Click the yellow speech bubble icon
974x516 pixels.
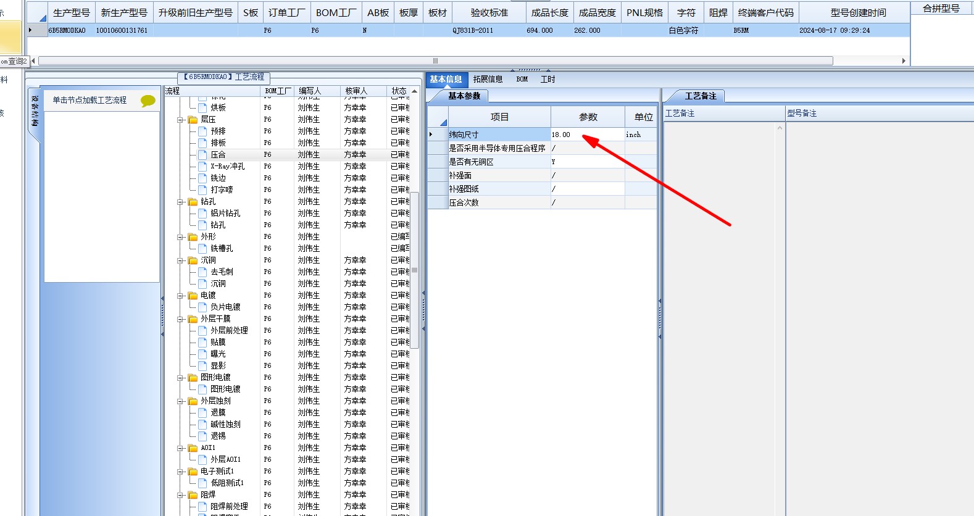coord(148,101)
